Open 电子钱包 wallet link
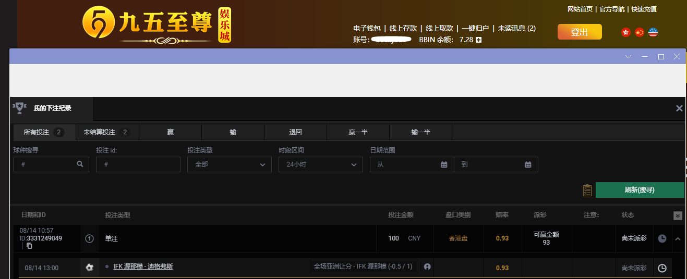 (x=367, y=28)
